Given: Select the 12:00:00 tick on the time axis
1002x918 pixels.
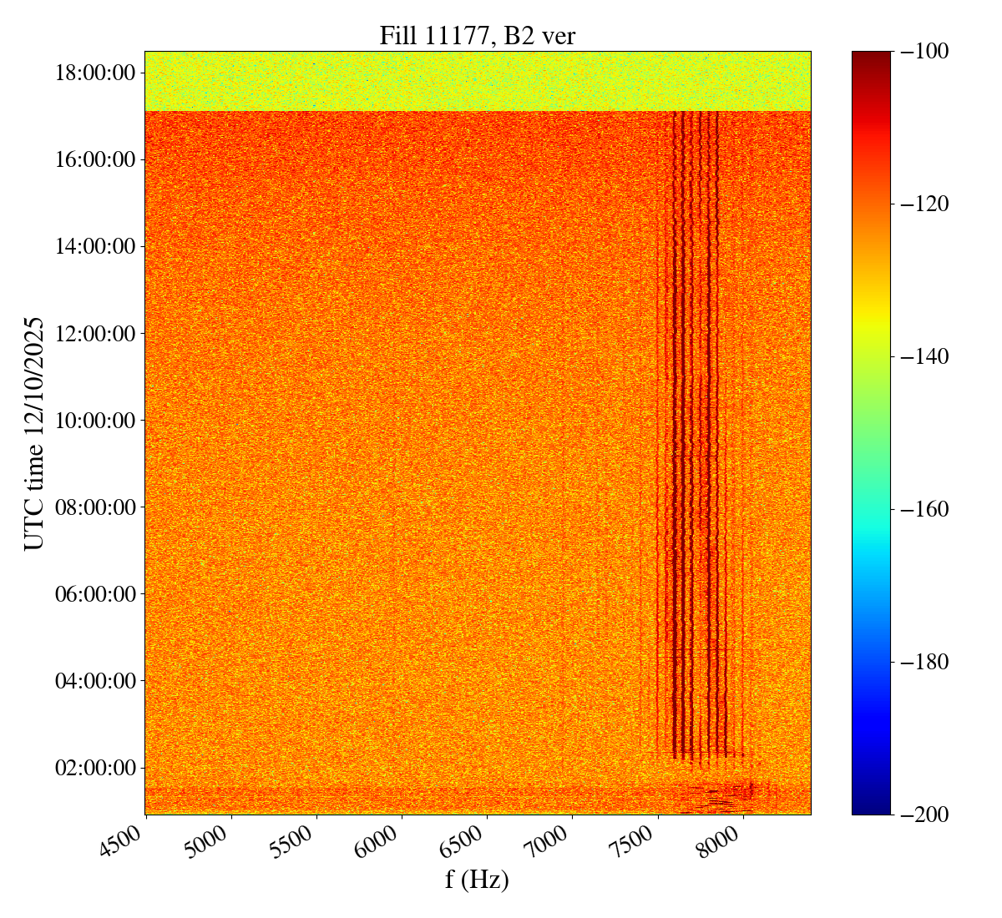Looking at the screenshot, I should click(94, 333).
